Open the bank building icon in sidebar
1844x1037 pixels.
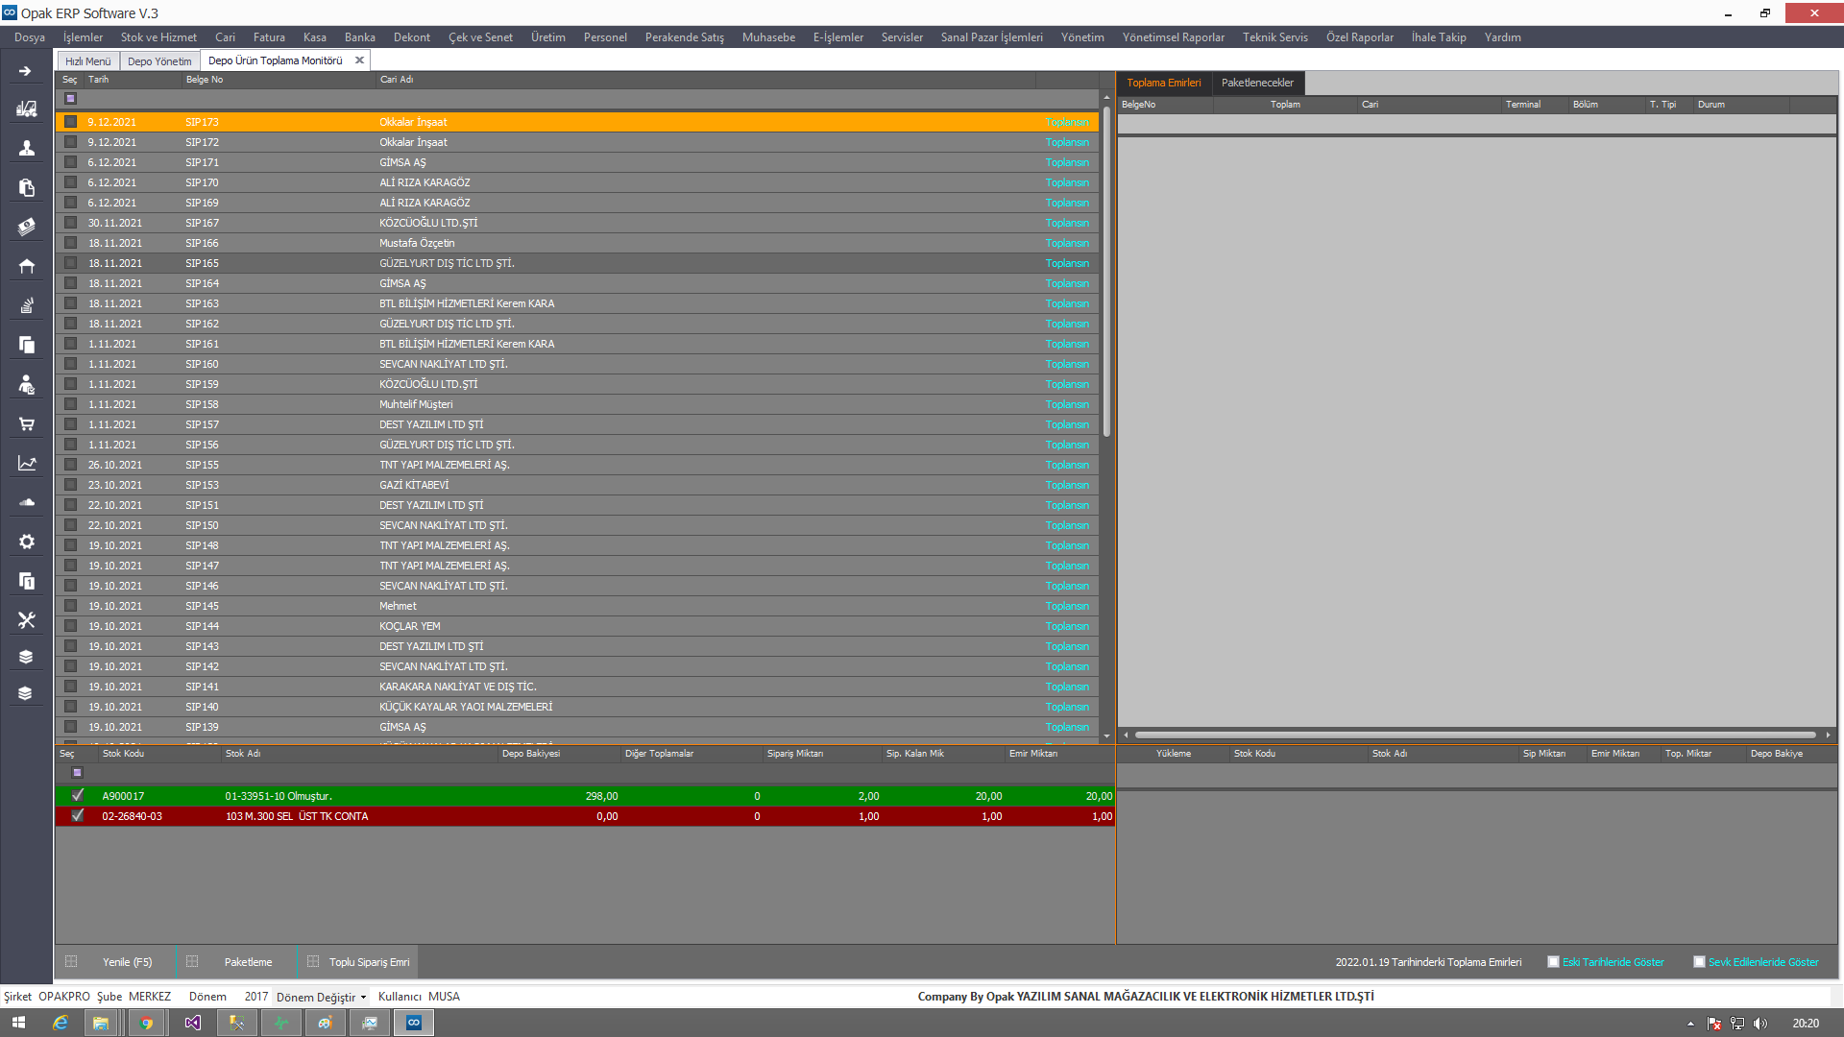[26, 266]
